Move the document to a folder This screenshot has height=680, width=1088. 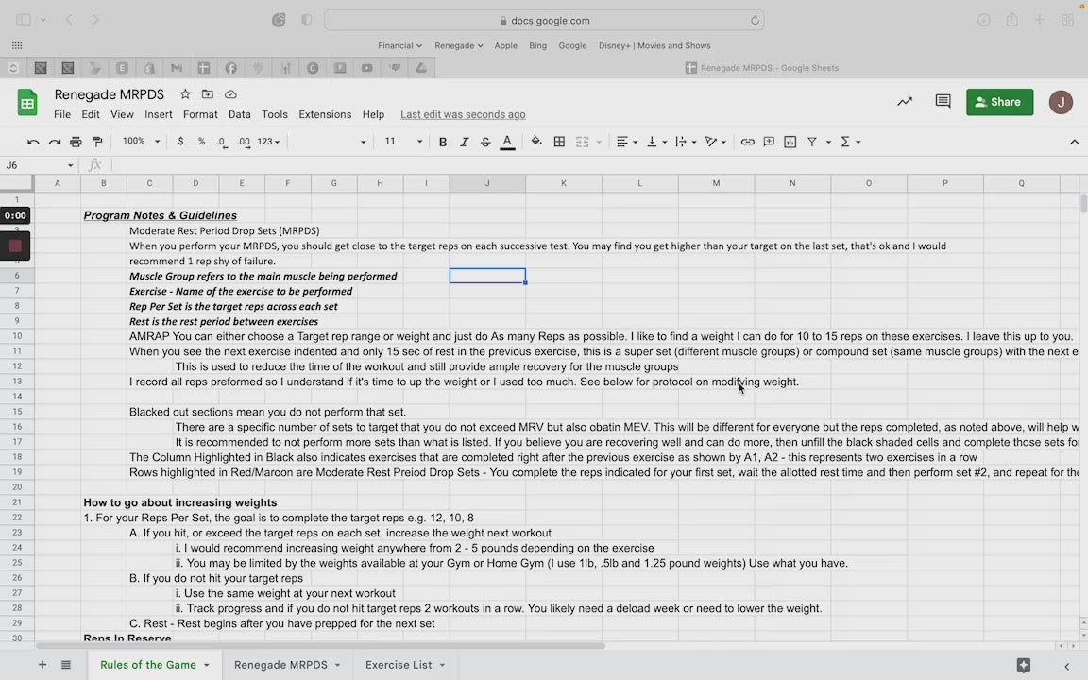coord(208,94)
